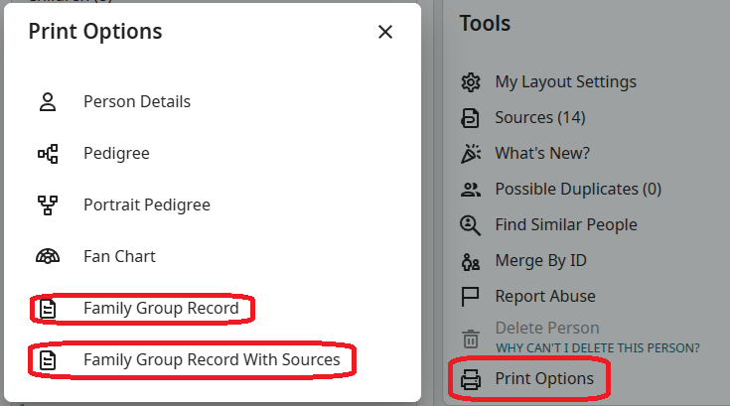Click the Fan Chart icon
The height and width of the screenshot is (406, 730).
48,257
